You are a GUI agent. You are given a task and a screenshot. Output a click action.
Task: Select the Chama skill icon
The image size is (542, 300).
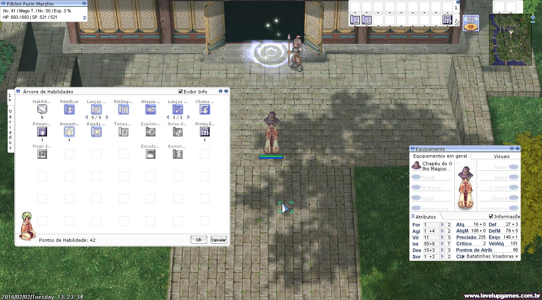tap(205, 110)
